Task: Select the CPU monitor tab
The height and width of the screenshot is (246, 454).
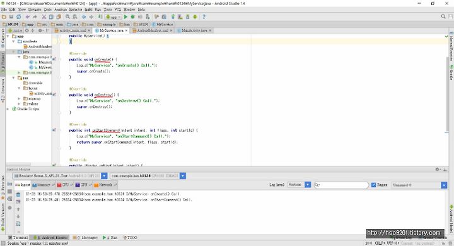Action: click(x=64, y=185)
